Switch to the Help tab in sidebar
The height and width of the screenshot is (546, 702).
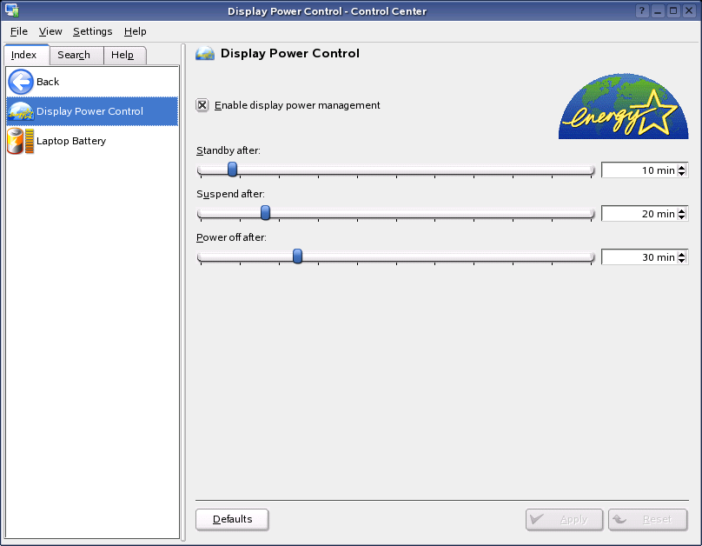(x=124, y=55)
